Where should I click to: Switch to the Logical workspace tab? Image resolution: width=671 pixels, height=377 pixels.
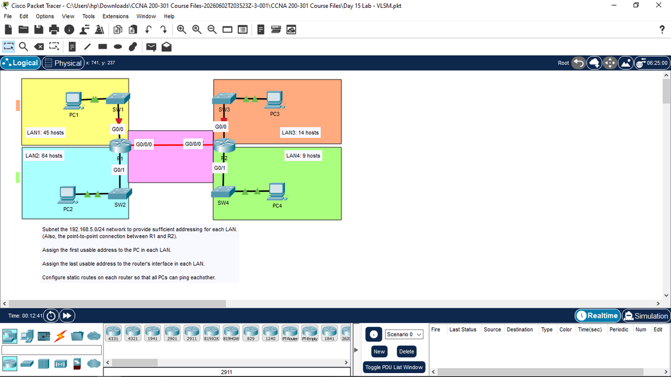point(20,63)
